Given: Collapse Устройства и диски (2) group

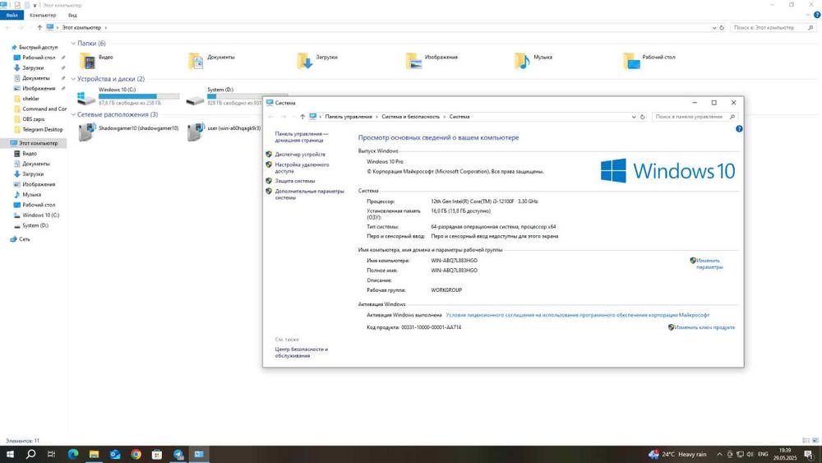Looking at the screenshot, I should coord(73,79).
